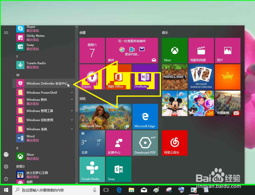This screenshot has height=195, width=255.
Task: Open the King orange game tile
Action: (x=228, y=77)
